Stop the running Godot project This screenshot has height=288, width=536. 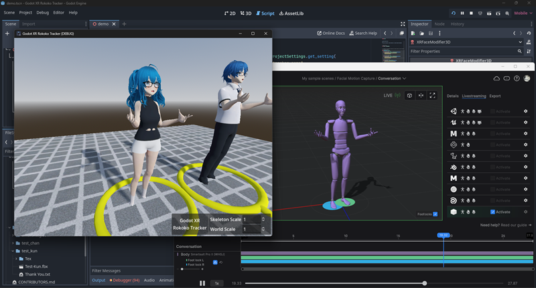(471, 13)
